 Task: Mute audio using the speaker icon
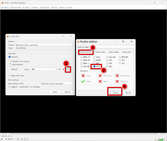click(x=156, y=140)
